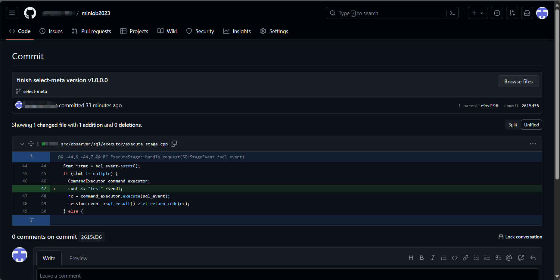560x280 pixels.
Task: Open the miniob2023 repository link
Action: 96,13
